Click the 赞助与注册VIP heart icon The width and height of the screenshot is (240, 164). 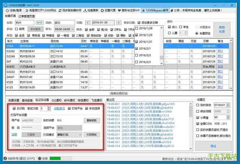pos(119,10)
